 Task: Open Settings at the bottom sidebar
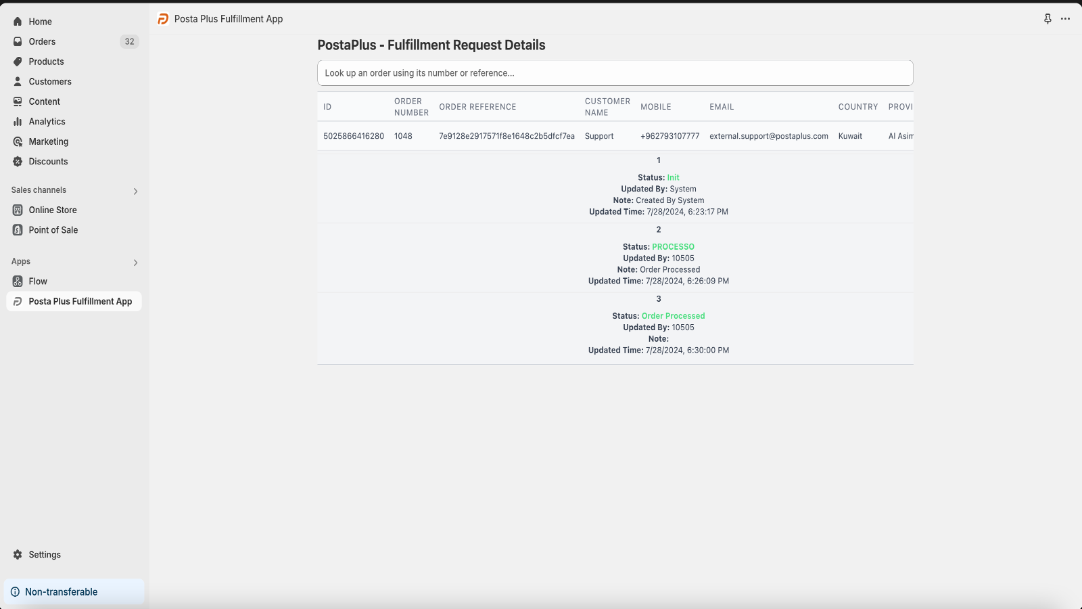click(45, 554)
